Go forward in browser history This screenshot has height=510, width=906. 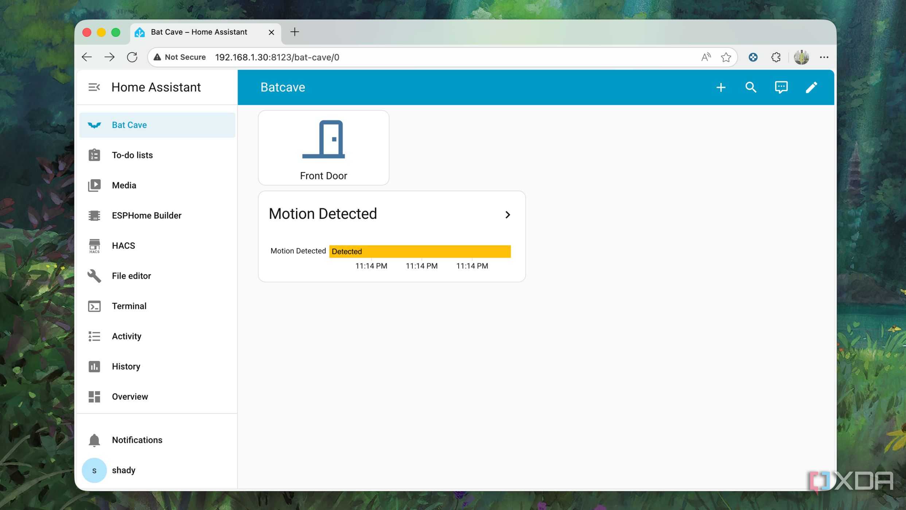[109, 57]
